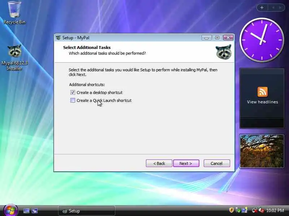This screenshot has height=216, width=289.
Task: Click the slideshow photo gadget thumbnail
Action: pyautogui.click(x=262, y=151)
